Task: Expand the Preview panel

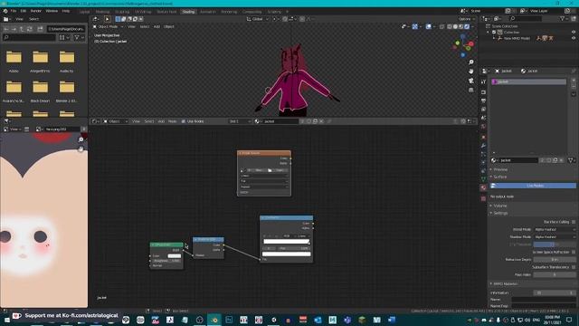Action: [500, 169]
